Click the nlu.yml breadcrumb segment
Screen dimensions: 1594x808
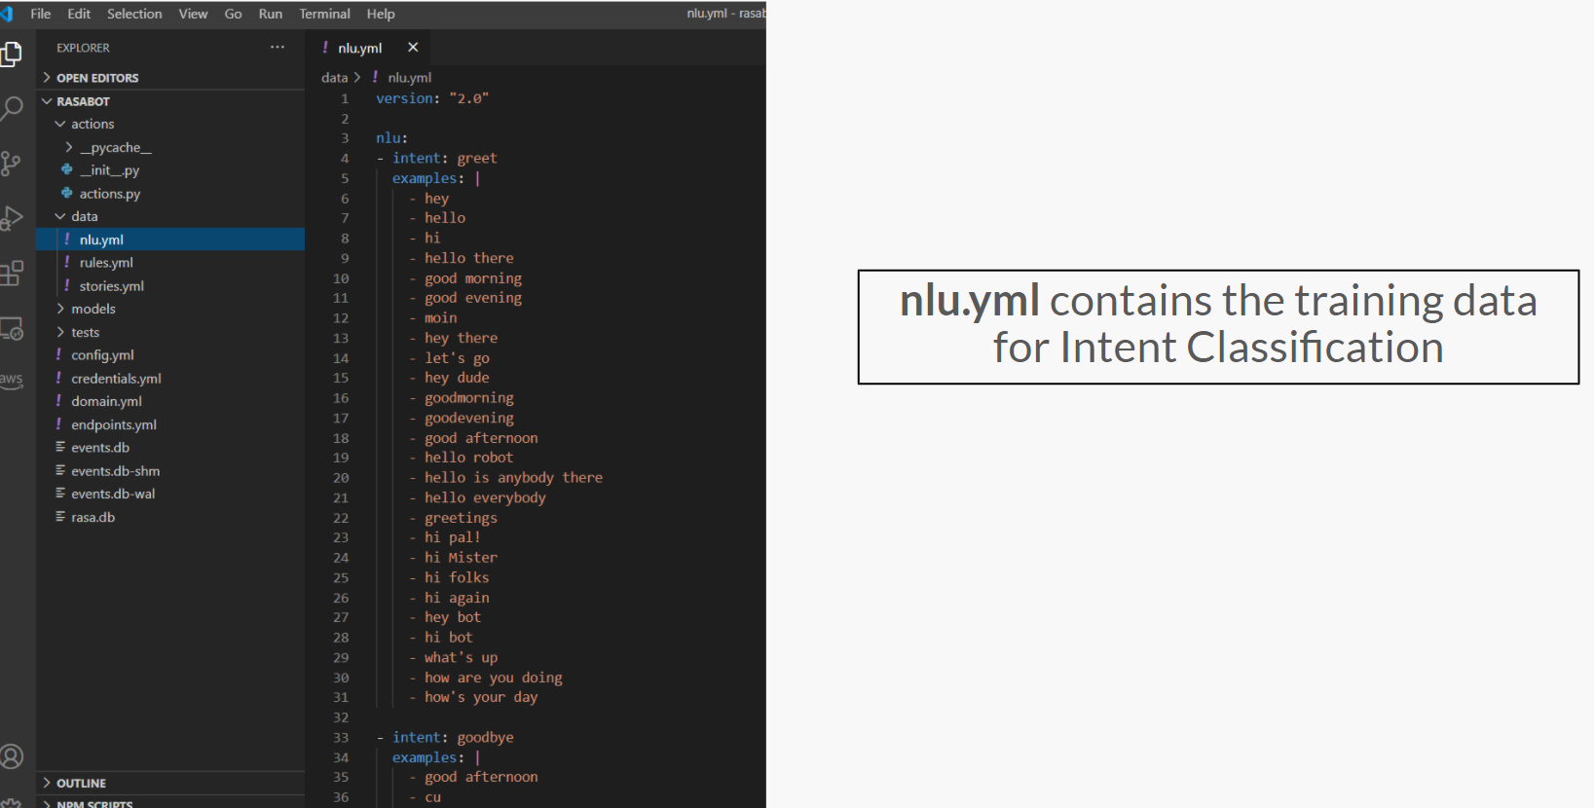[409, 78]
